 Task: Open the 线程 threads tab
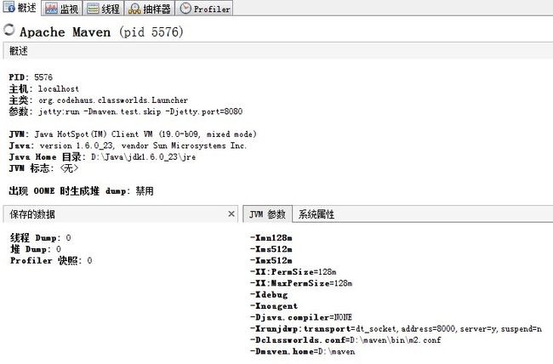(103, 9)
